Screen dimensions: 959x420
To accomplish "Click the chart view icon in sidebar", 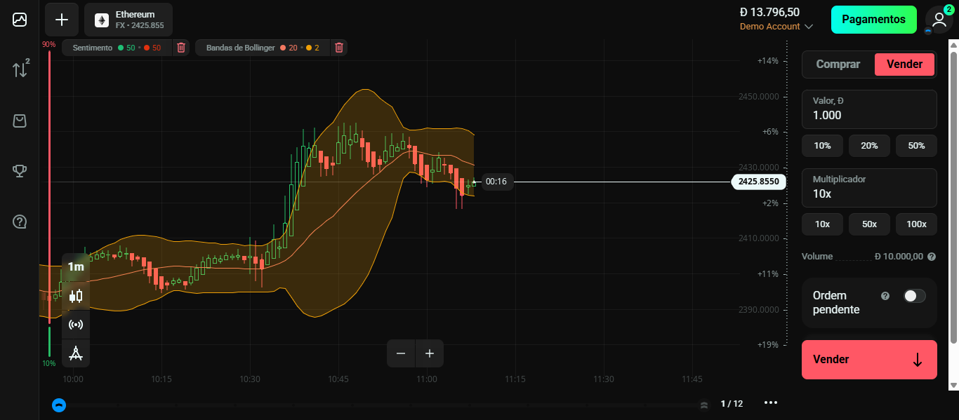I will [x=20, y=20].
